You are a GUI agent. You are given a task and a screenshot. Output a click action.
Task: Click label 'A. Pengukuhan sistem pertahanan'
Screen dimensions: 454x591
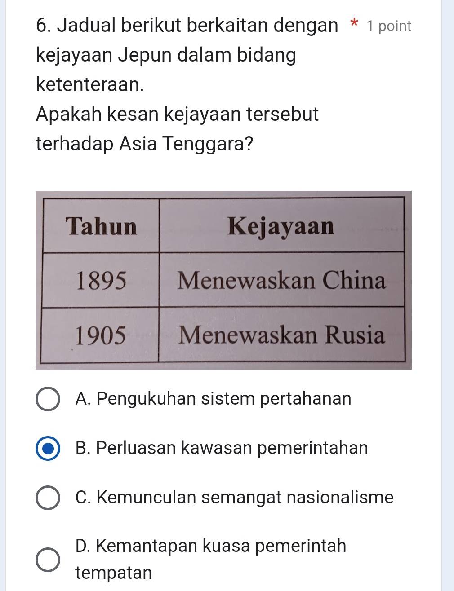214,399
